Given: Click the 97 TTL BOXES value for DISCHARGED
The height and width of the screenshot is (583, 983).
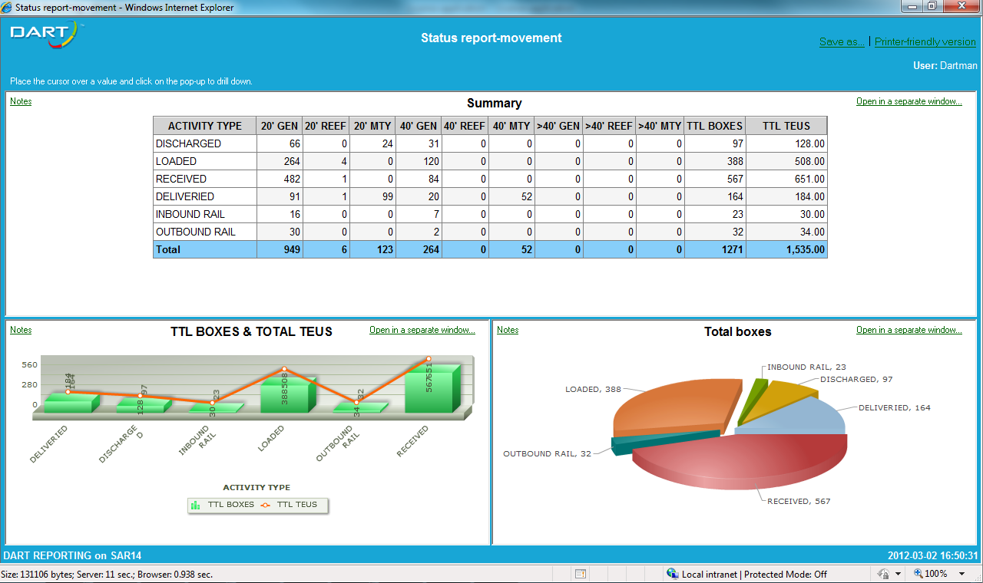Looking at the screenshot, I should (x=737, y=143).
